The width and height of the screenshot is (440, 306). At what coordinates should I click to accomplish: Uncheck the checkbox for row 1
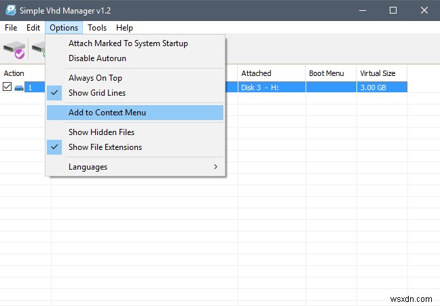[x=7, y=88]
